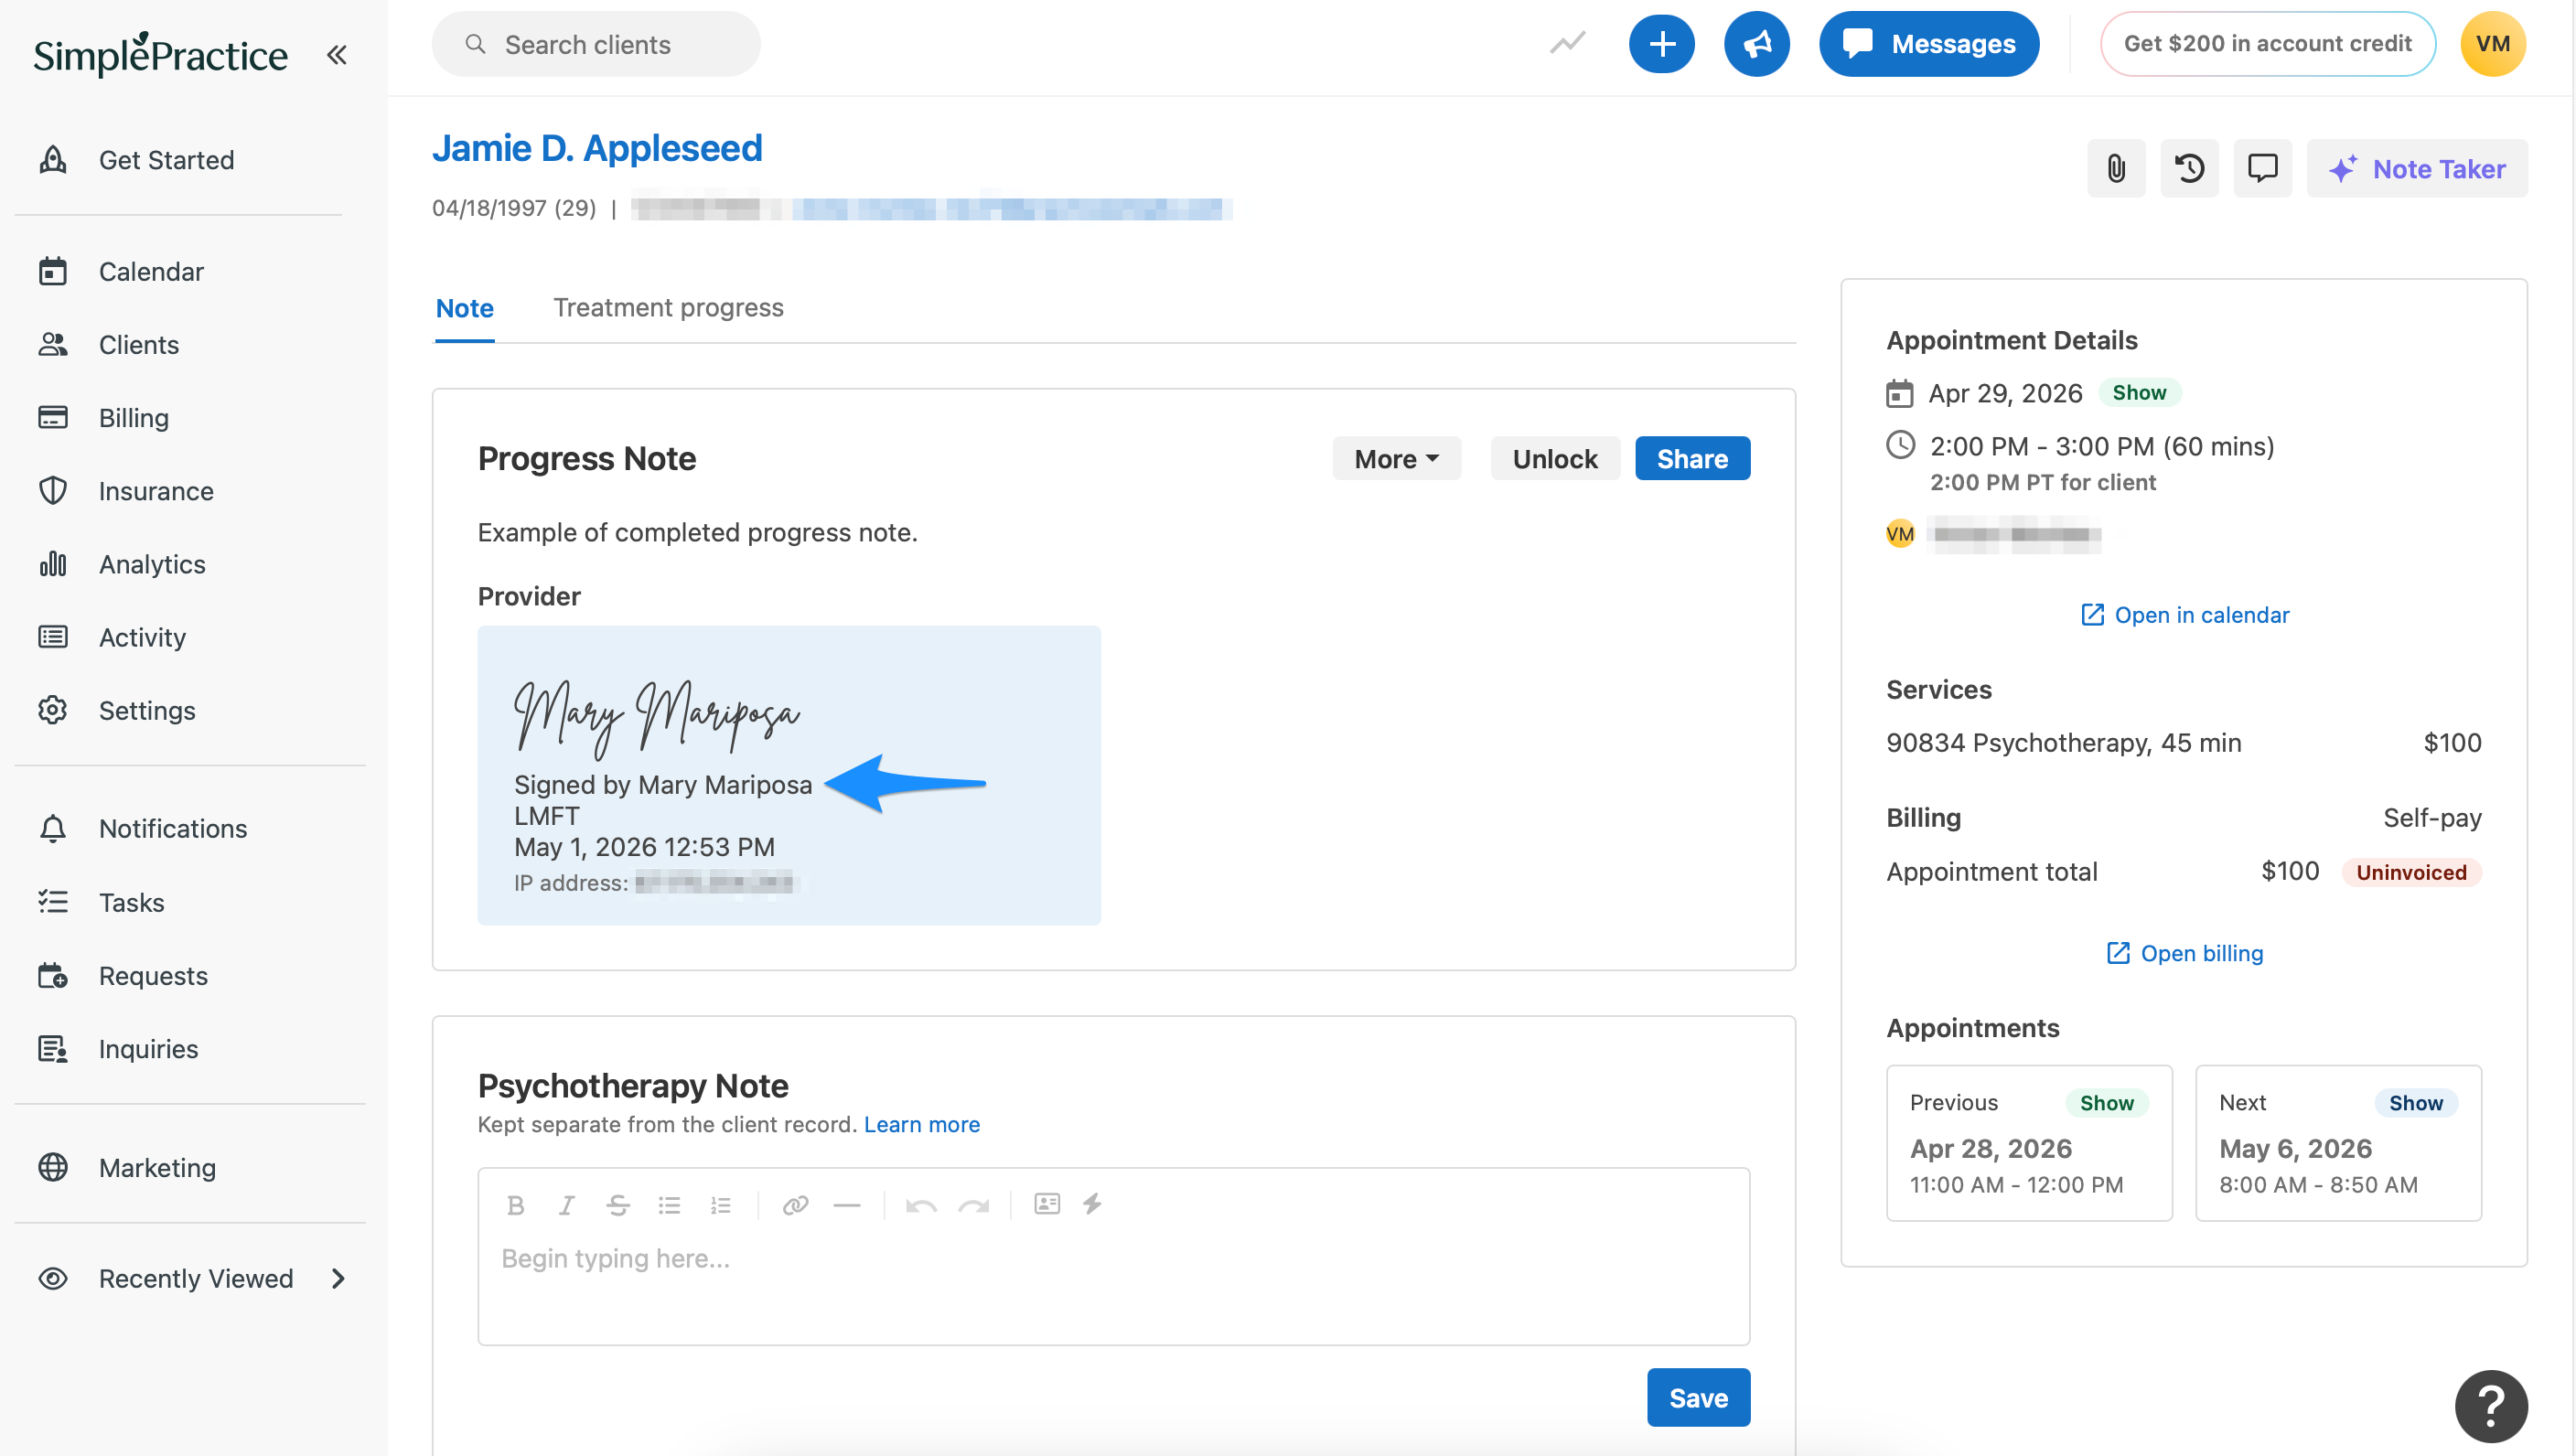The image size is (2576, 1456).
Task: Click the SimplePractice logo
Action: pos(160,54)
